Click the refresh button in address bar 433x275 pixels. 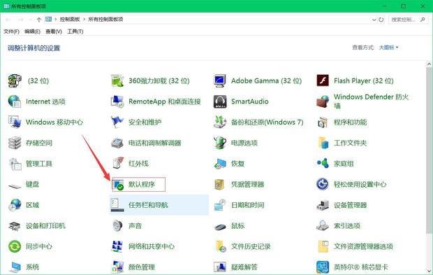click(x=381, y=20)
